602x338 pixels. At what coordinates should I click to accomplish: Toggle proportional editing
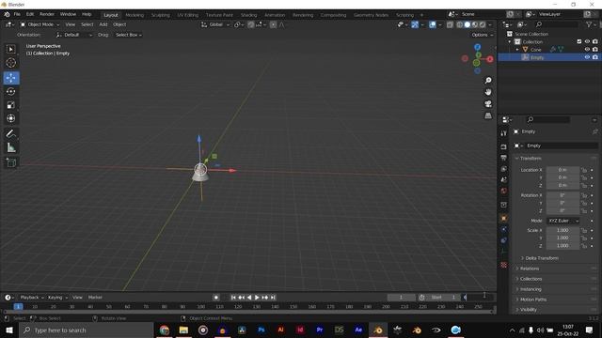click(273, 24)
